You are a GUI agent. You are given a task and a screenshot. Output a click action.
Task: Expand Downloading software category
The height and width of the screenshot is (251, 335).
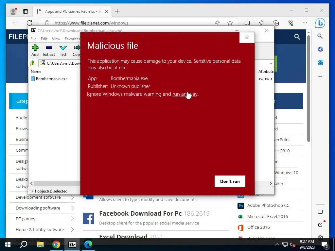(72, 208)
